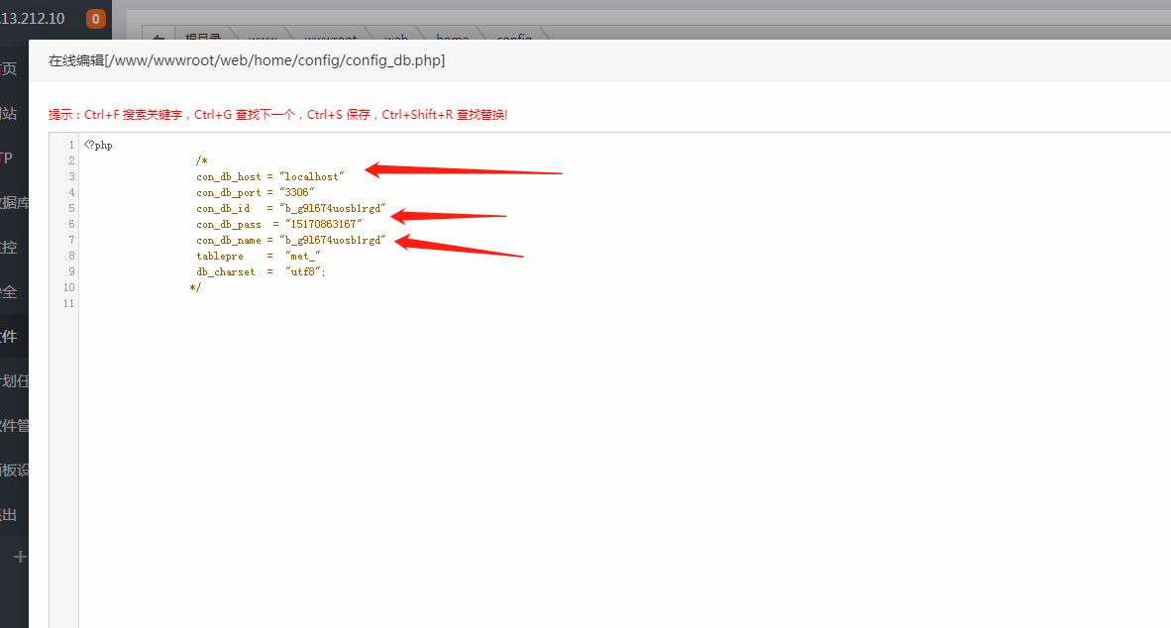Open Scheduled Tasks (划任) in the sidebar
Viewport: 1171px width, 628px height.
coord(12,381)
